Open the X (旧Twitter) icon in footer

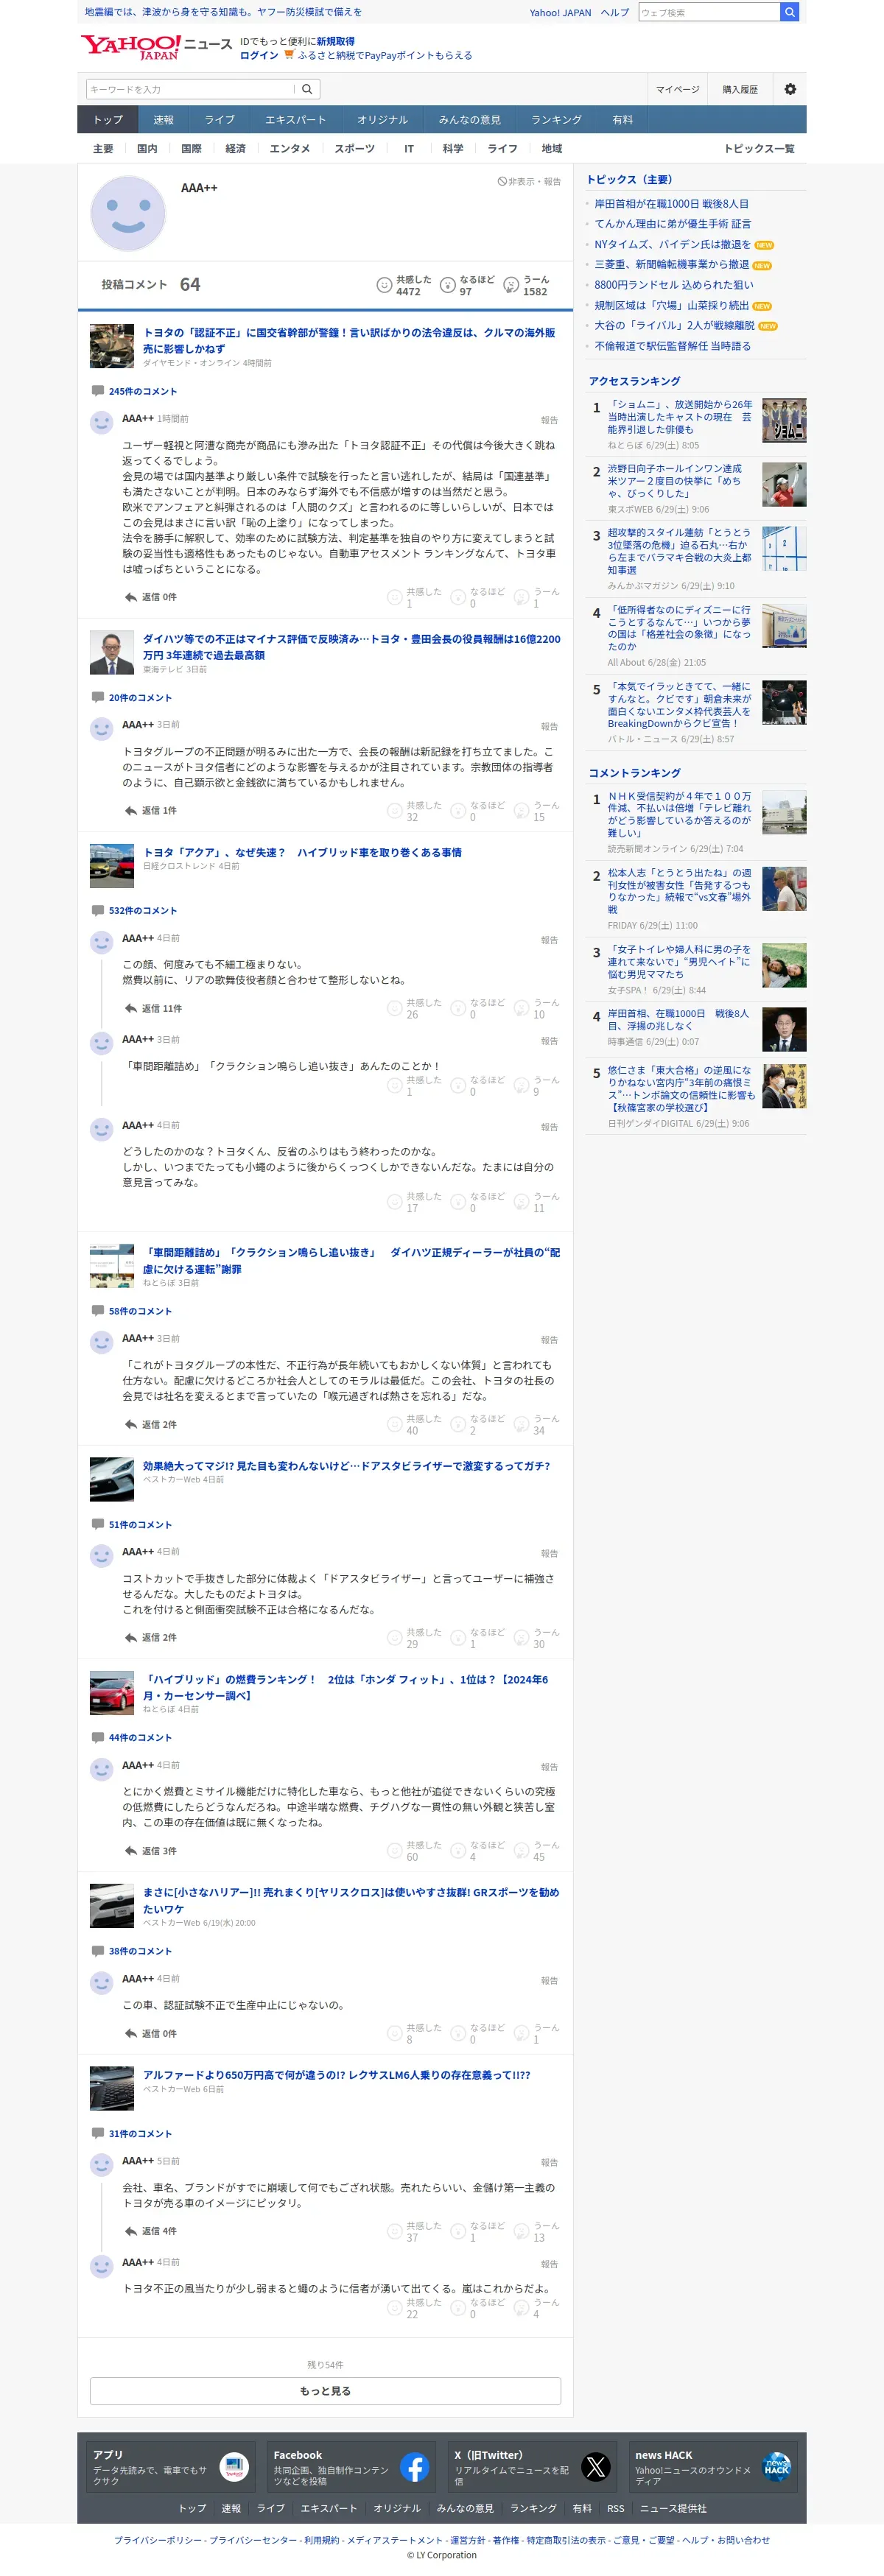[596, 2467]
